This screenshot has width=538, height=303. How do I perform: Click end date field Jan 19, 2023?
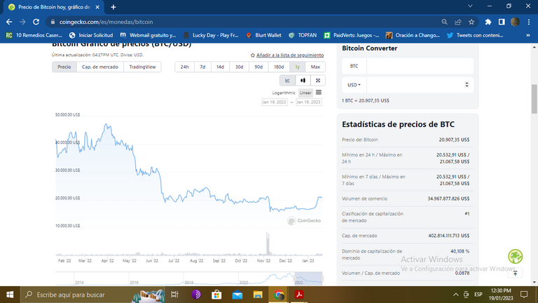point(308,102)
